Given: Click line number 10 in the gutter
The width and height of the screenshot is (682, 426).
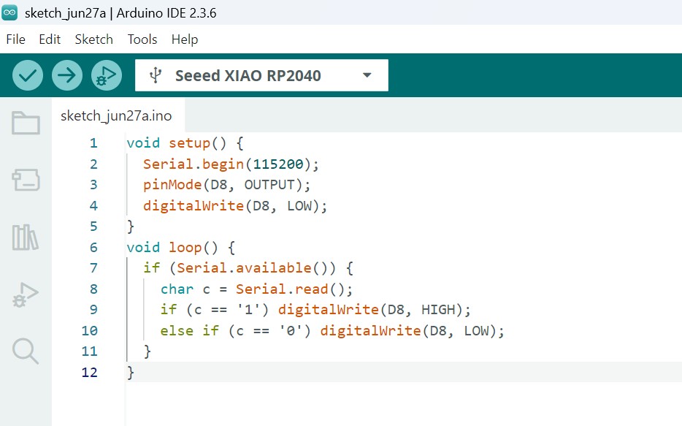Looking at the screenshot, I should pos(90,331).
